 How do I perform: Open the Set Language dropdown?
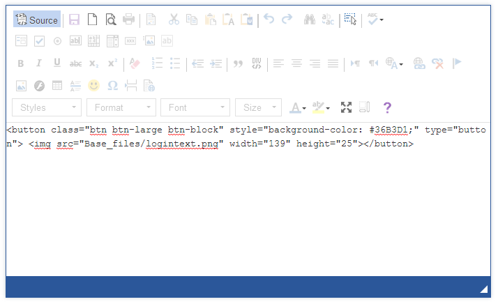pos(394,63)
